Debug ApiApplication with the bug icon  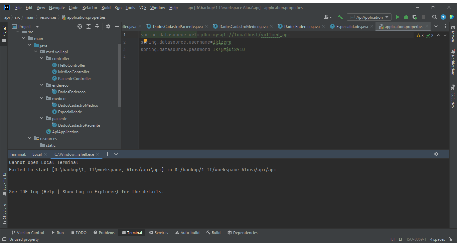(406, 17)
